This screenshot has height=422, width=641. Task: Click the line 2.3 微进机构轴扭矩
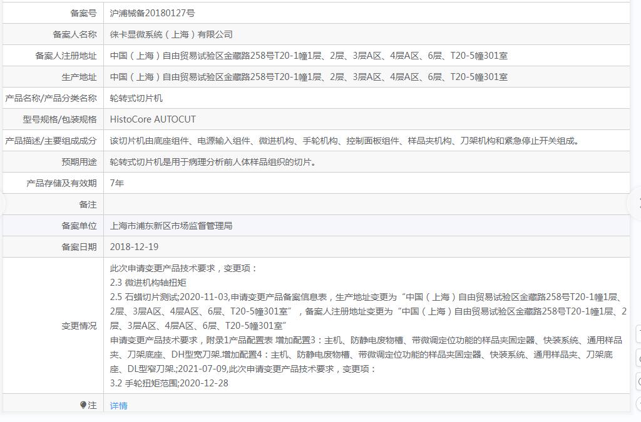click(x=148, y=283)
